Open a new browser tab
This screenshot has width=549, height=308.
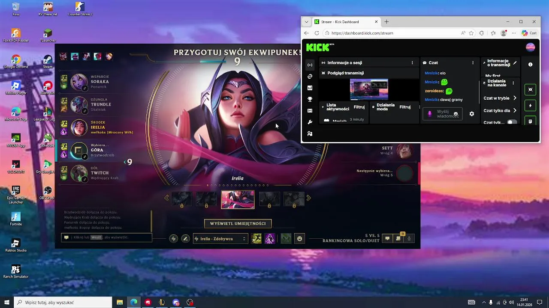tap(386, 22)
